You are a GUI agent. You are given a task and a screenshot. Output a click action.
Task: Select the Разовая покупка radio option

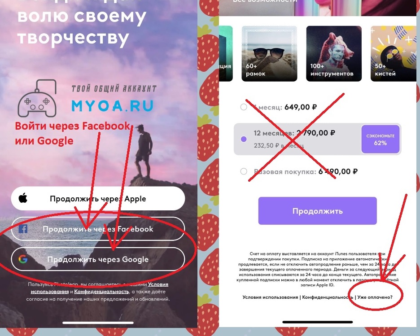pyautogui.click(x=244, y=171)
